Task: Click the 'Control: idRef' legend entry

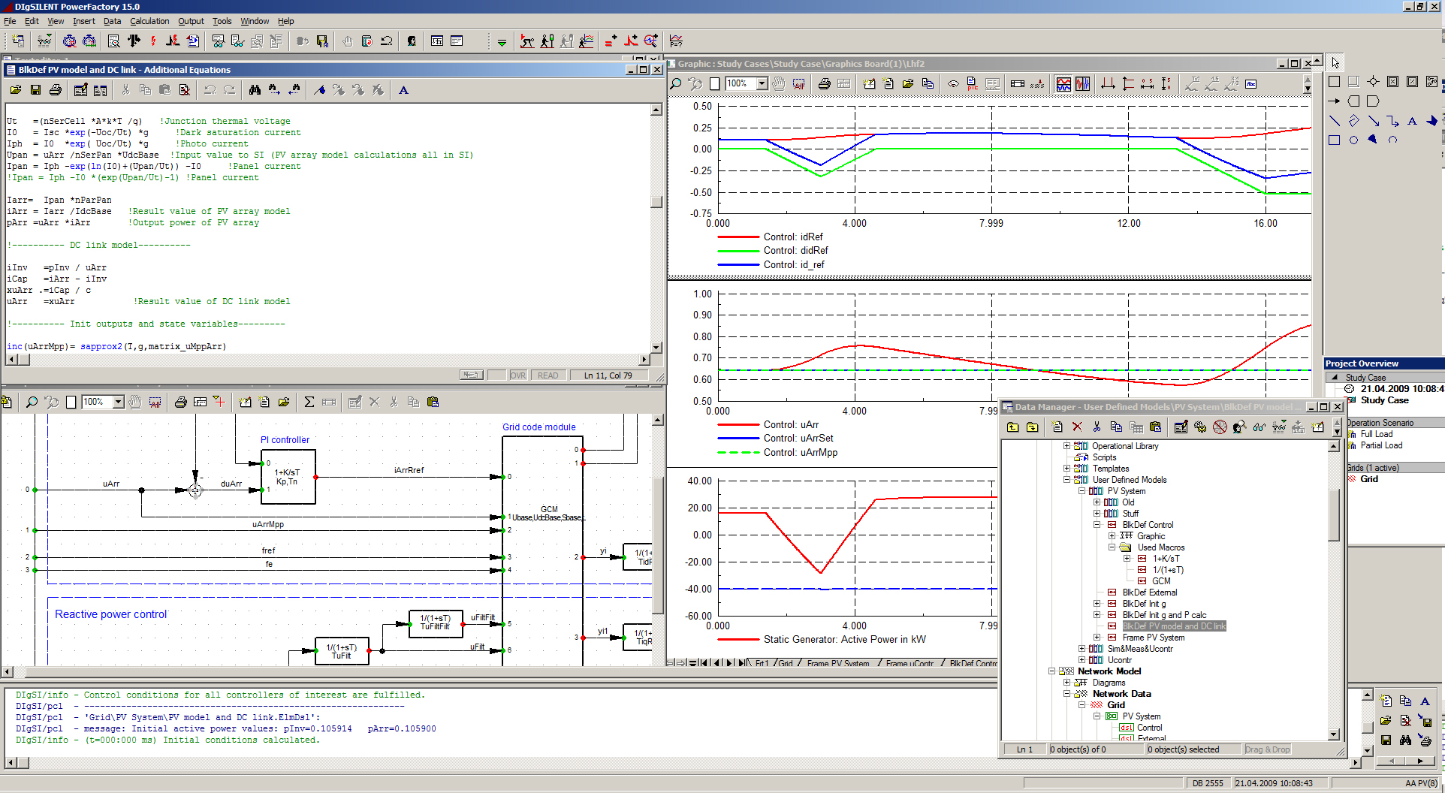Action: (x=793, y=237)
